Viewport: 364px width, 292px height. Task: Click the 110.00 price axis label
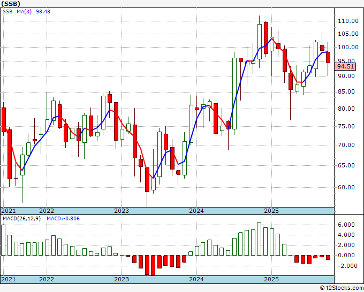[x=348, y=21]
